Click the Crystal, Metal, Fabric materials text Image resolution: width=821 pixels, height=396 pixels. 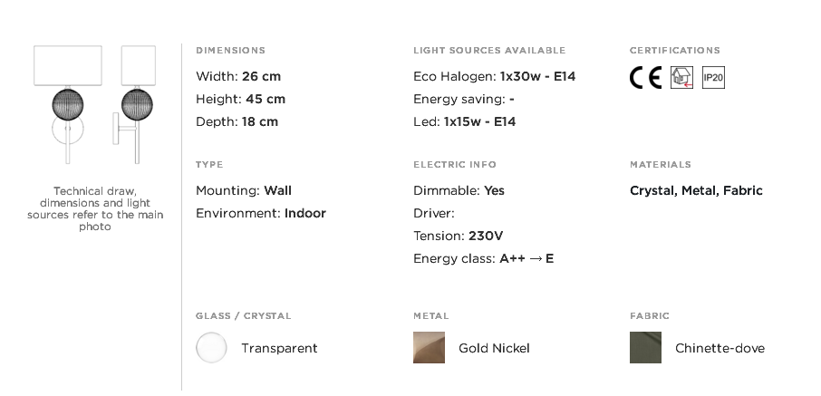click(696, 190)
